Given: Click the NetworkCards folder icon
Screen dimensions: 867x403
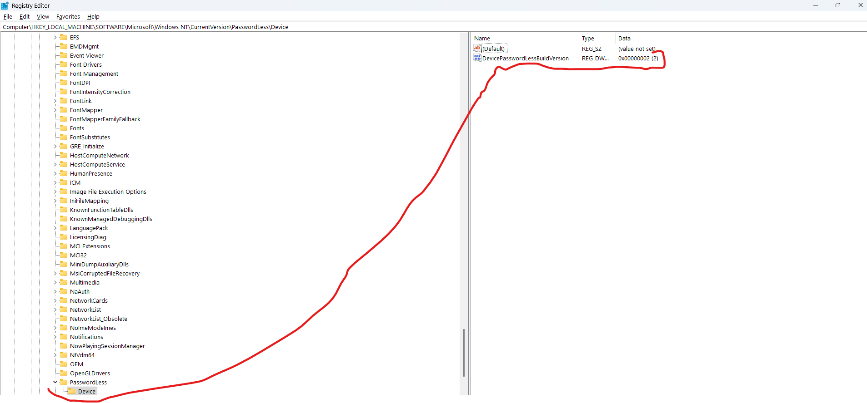Looking at the screenshot, I should click(64, 300).
